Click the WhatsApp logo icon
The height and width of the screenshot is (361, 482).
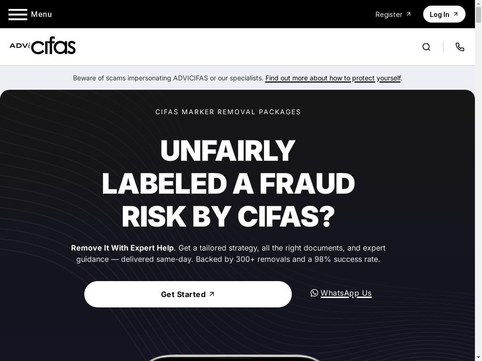coord(314,293)
